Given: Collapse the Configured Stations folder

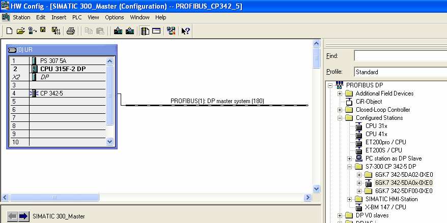Looking at the screenshot, I should [x=340, y=118].
